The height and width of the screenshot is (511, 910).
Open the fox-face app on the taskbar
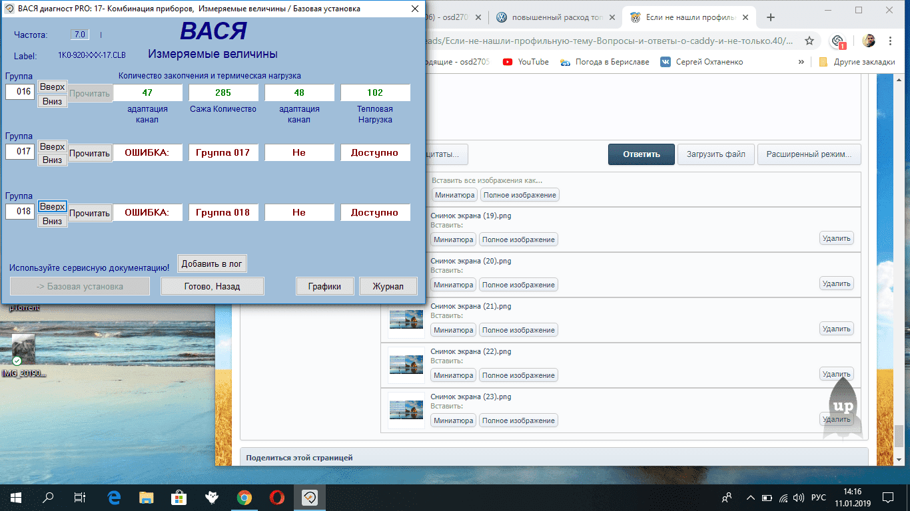211,497
